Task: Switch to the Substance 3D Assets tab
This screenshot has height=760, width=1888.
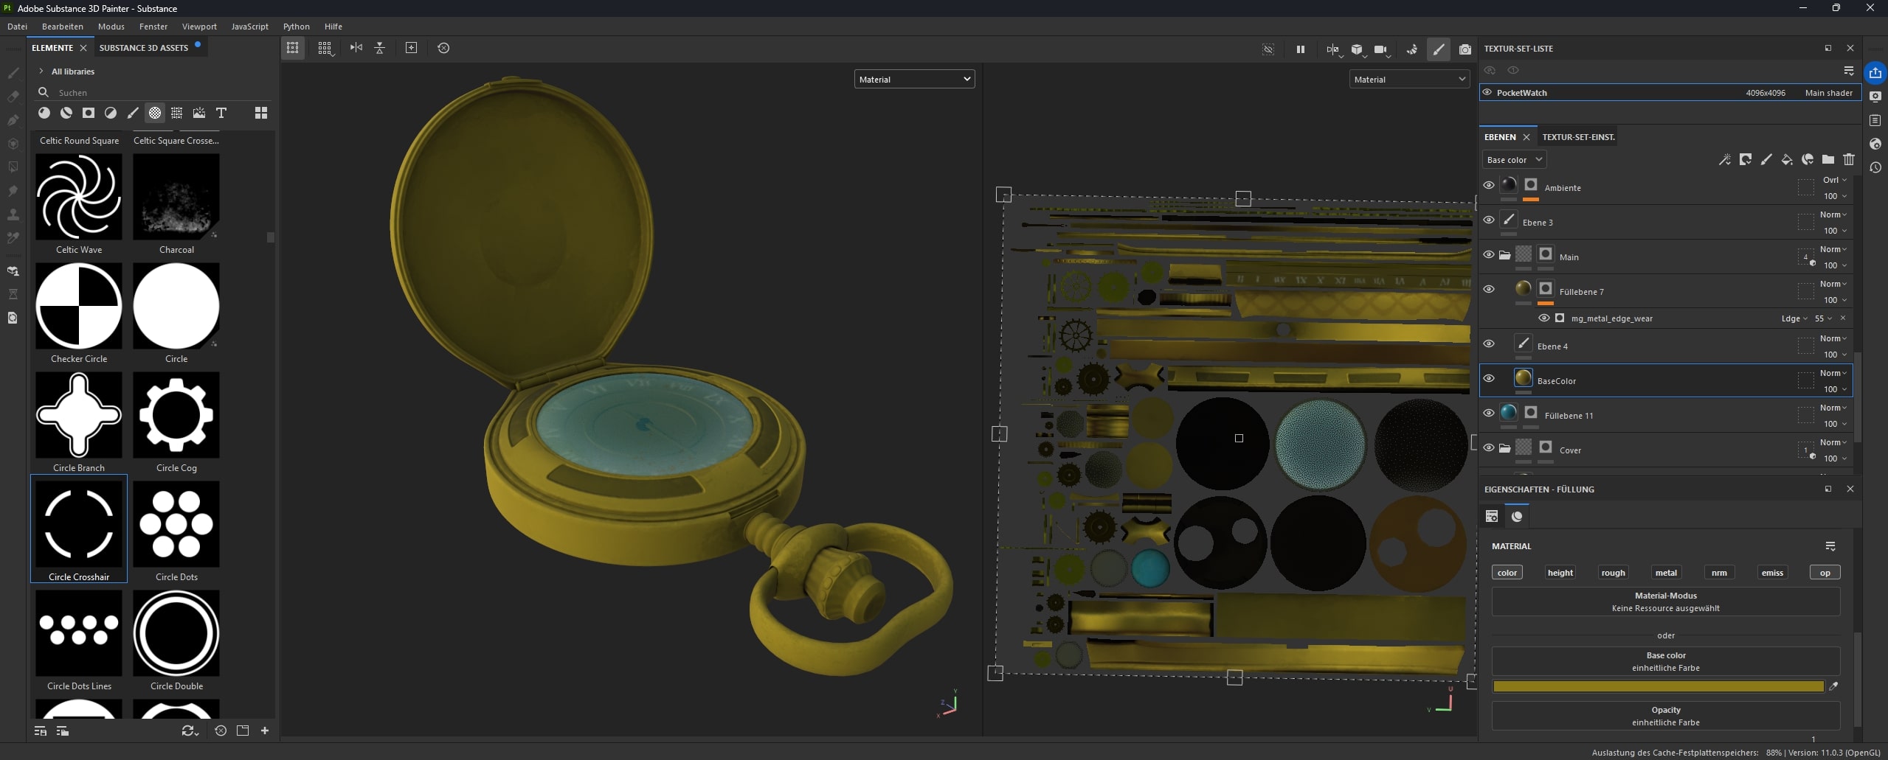Action: pos(144,48)
